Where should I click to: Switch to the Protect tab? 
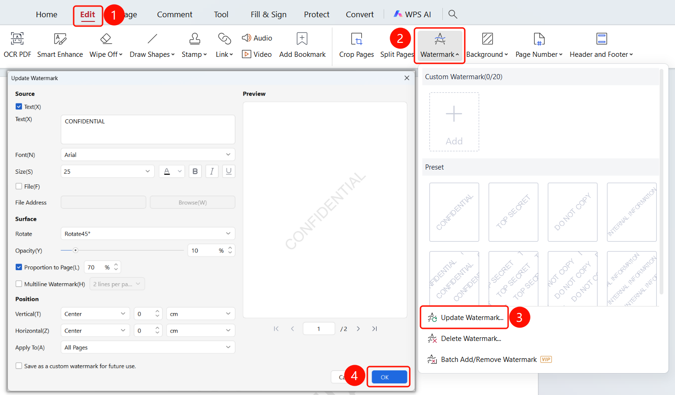pos(317,14)
